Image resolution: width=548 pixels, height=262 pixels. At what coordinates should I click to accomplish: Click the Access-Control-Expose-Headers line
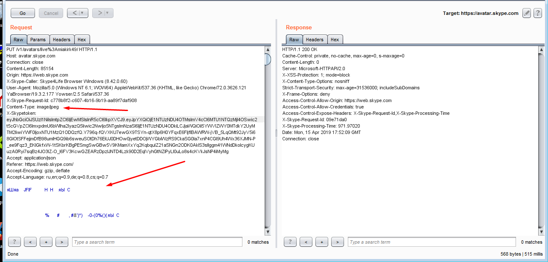[x=366, y=113]
